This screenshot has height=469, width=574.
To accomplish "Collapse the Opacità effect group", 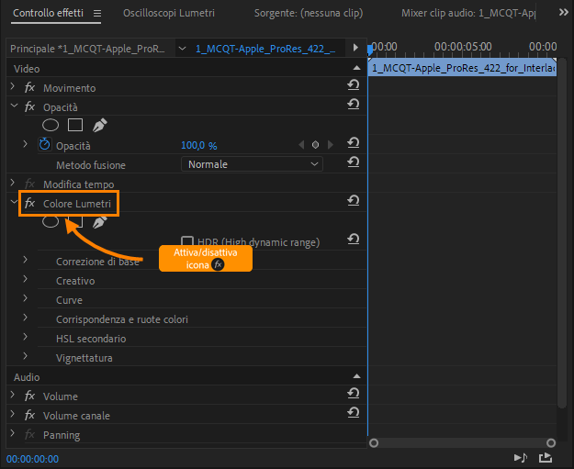I will [x=15, y=106].
